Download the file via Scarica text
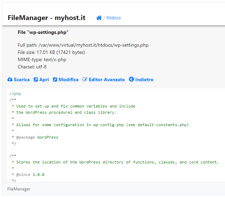This screenshot has height=197, width=225. click(x=22, y=79)
